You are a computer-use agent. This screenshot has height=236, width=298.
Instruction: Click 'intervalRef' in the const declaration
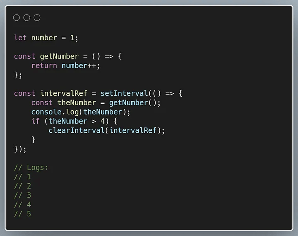(x=64, y=93)
